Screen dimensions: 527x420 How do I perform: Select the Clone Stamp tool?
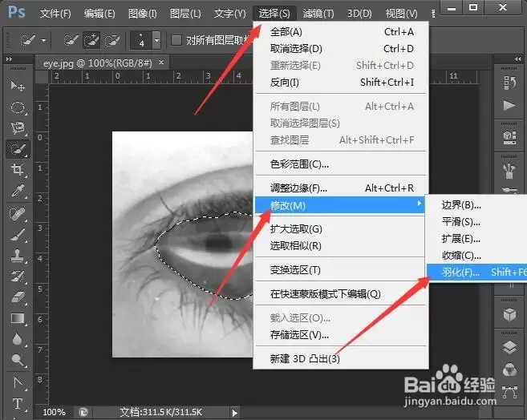click(x=18, y=255)
